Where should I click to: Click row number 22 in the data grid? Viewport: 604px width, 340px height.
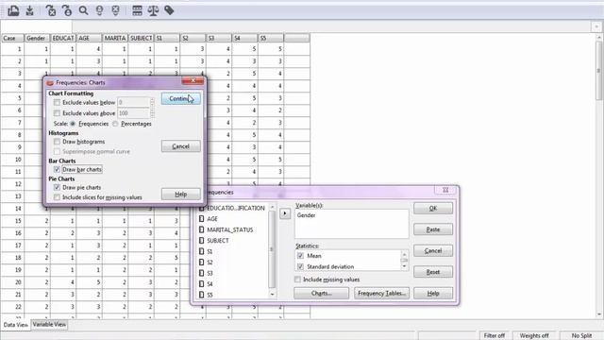click(18, 307)
